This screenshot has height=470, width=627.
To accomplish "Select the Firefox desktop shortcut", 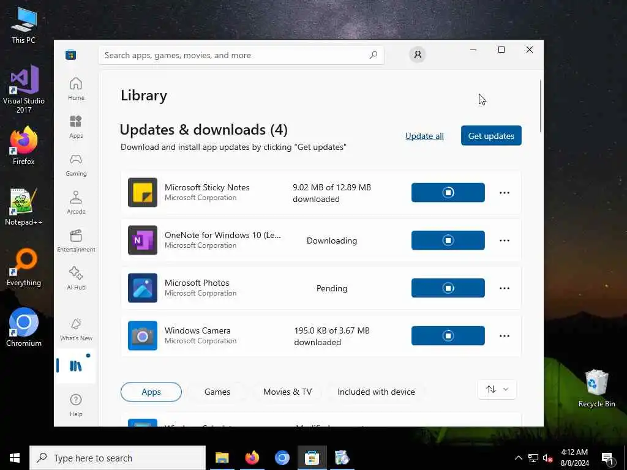I will tap(24, 146).
